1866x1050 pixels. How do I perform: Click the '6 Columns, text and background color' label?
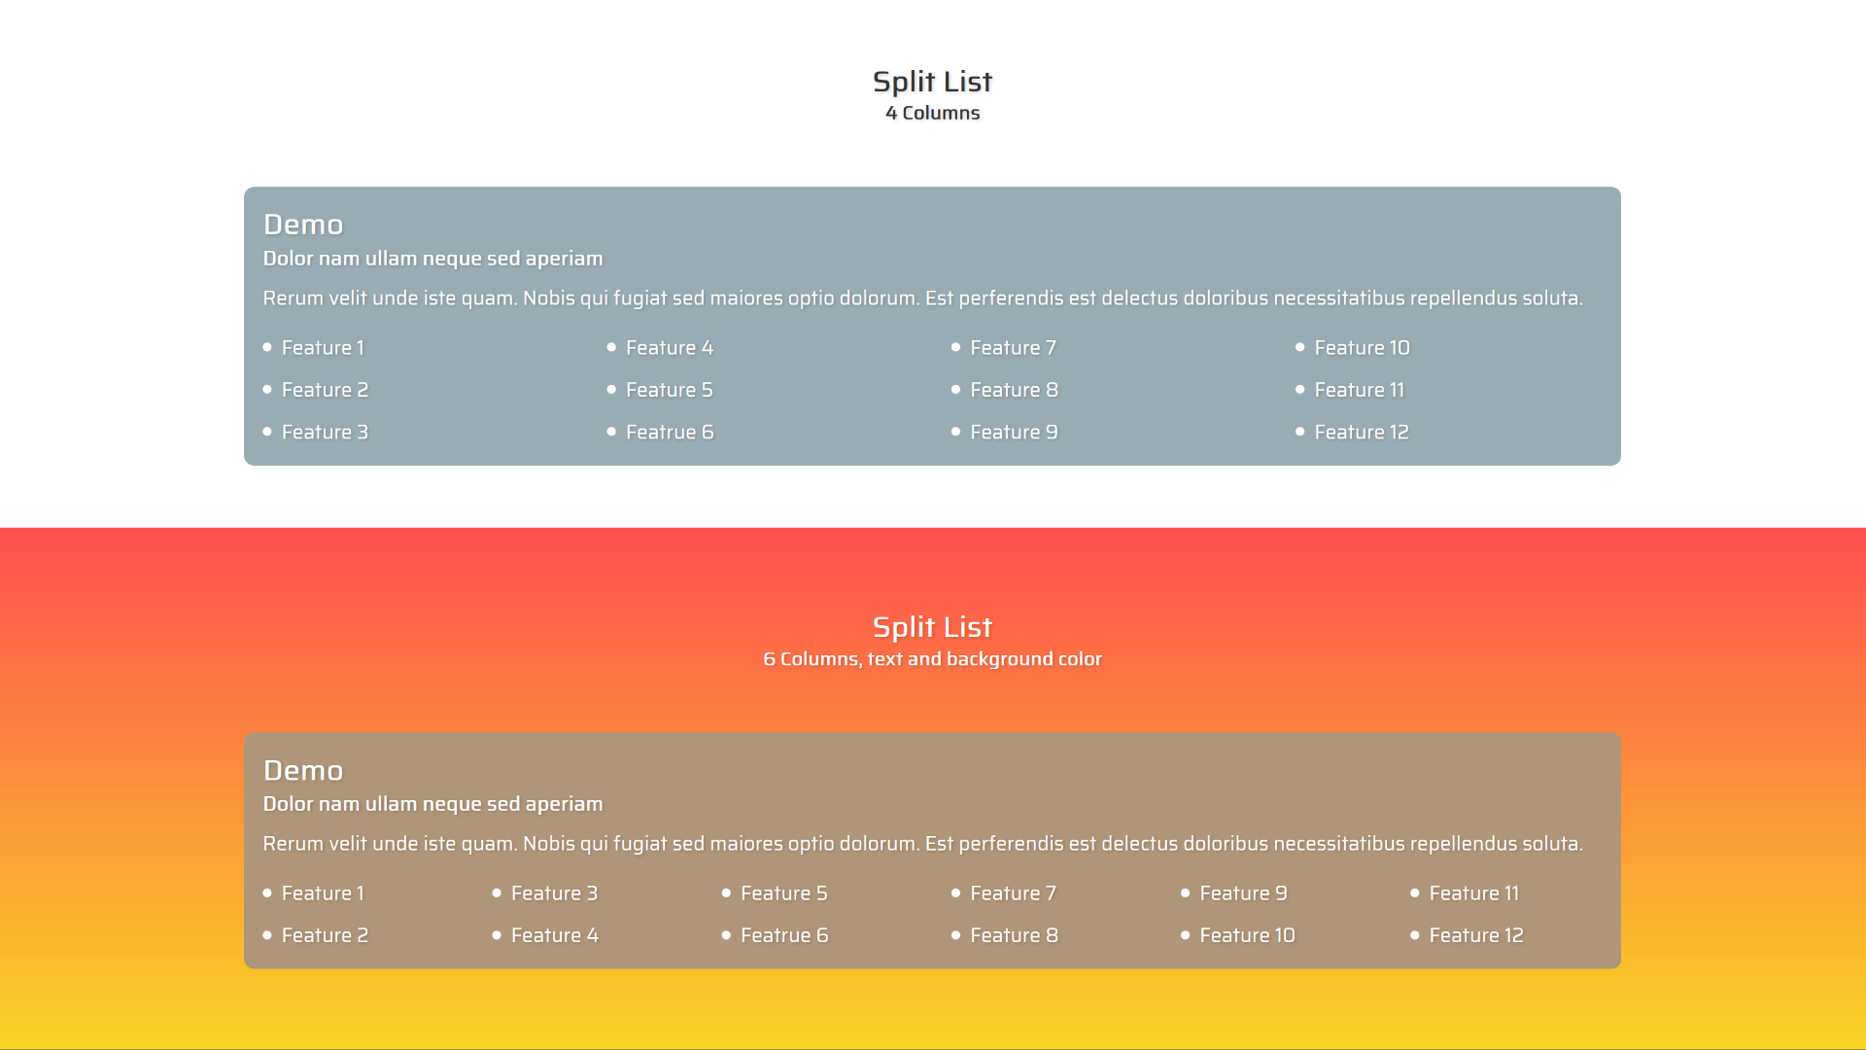pos(932,657)
